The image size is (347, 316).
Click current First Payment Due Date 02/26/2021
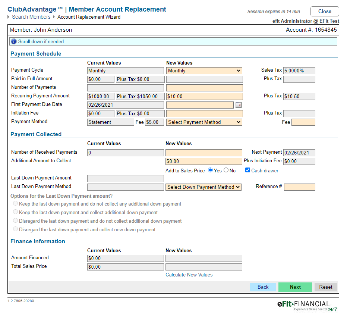click(126, 105)
